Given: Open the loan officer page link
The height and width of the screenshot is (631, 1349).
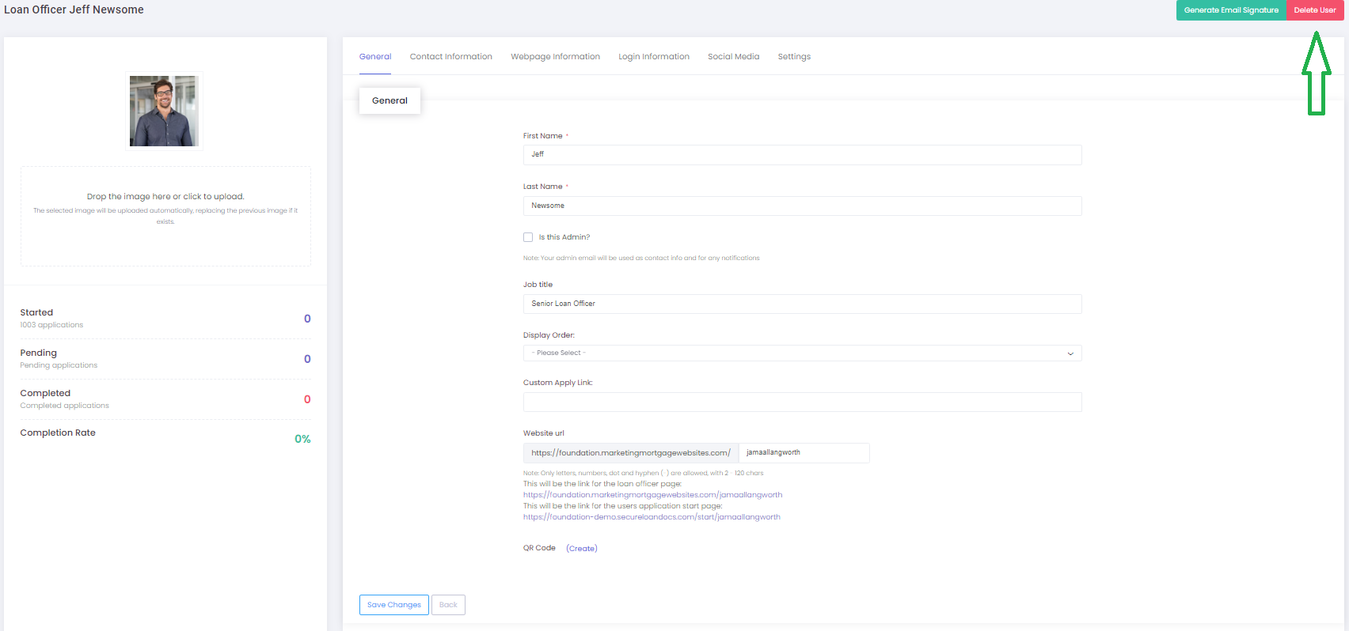Looking at the screenshot, I should (652, 495).
